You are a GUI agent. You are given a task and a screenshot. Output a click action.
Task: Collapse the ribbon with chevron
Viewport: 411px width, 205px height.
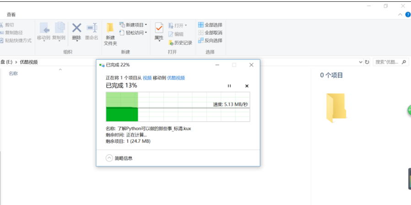[400, 15]
